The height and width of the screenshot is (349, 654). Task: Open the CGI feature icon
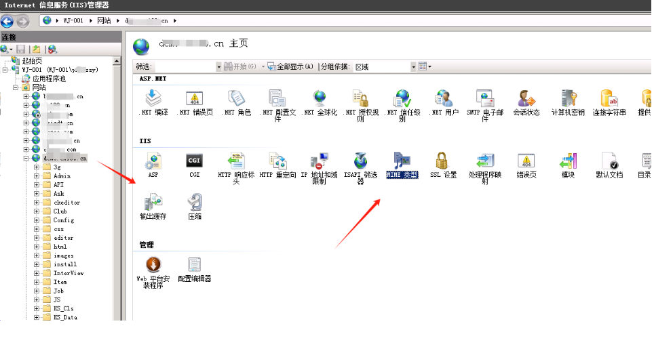tap(194, 161)
